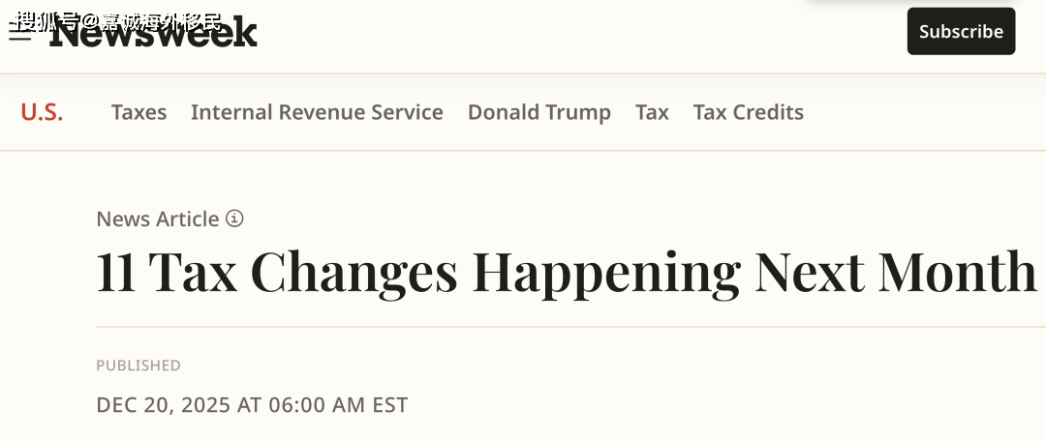Click the 11 Tax Changes headline
The image size is (1046, 440).
pyautogui.click(x=566, y=273)
